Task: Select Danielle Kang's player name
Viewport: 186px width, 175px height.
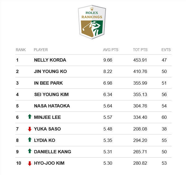Action: click(52, 152)
